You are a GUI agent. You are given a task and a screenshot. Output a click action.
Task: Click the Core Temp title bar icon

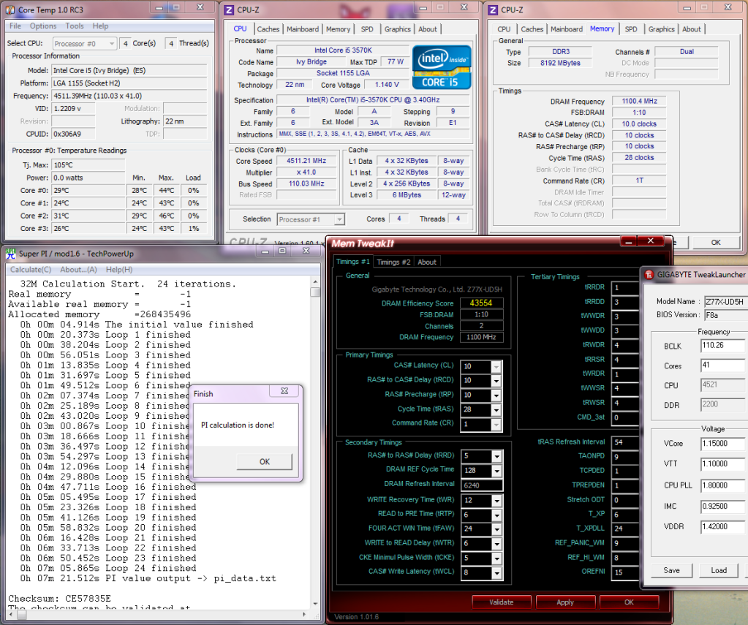10,10
